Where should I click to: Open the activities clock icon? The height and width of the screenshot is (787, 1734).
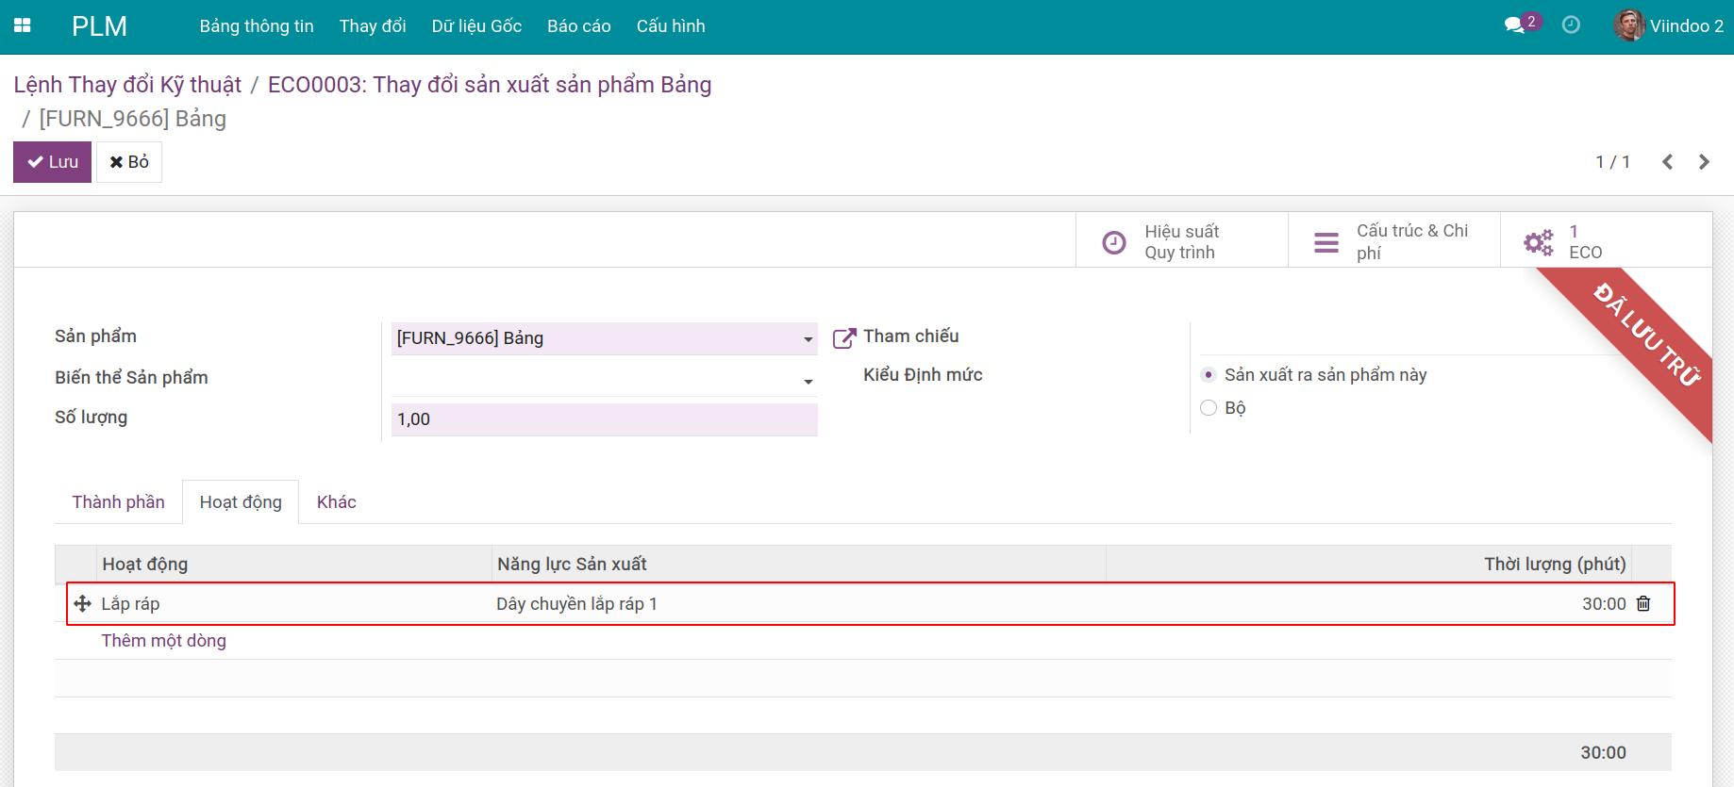click(x=1571, y=25)
